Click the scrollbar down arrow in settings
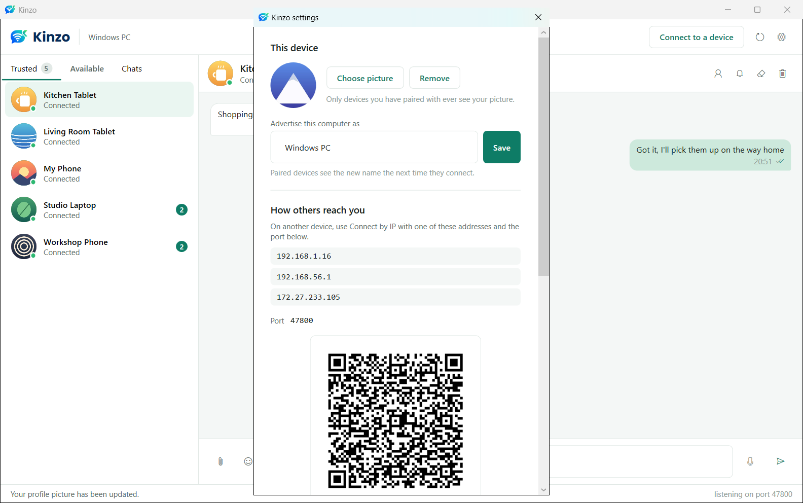This screenshot has width=803, height=503. [x=543, y=490]
